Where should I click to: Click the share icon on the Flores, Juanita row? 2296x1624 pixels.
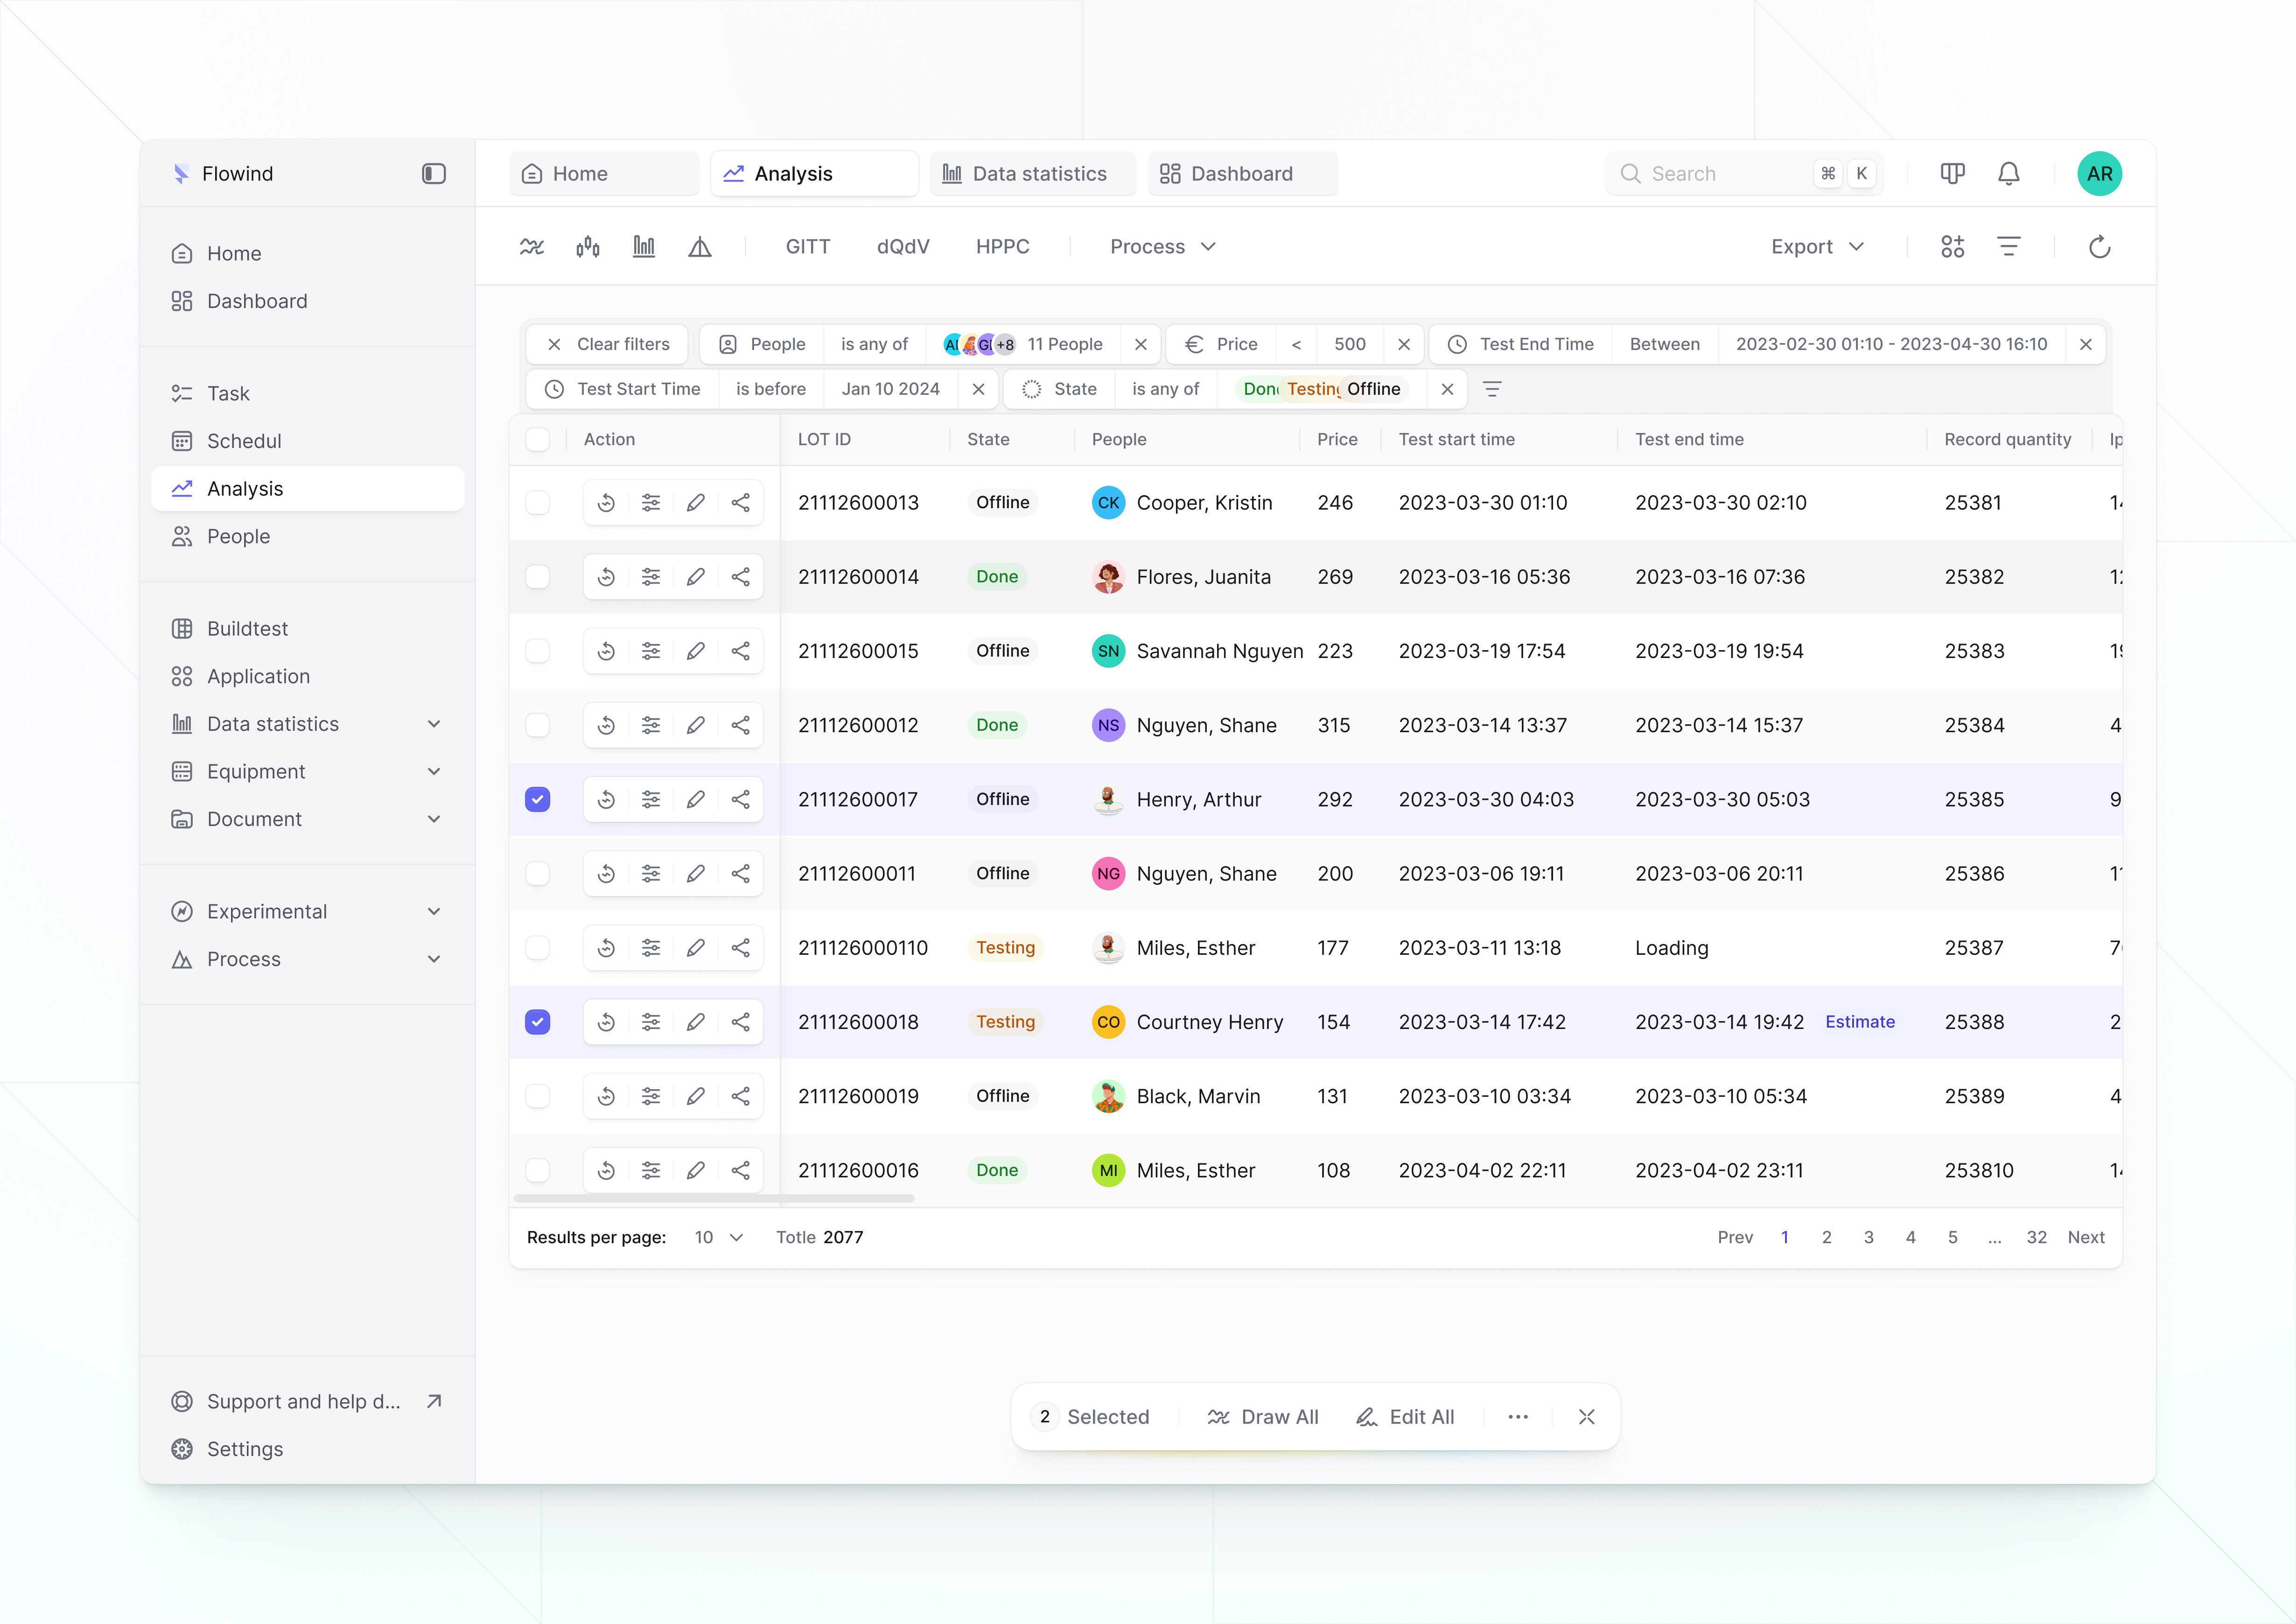(741, 576)
